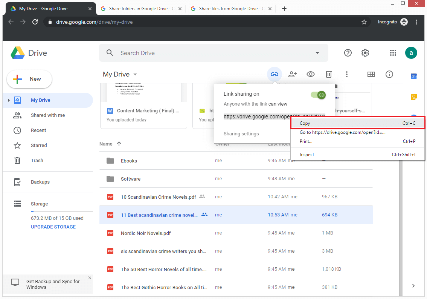The width and height of the screenshot is (427, 299).
Task: Click the account avatar letter a
Action: pos(411,53)
